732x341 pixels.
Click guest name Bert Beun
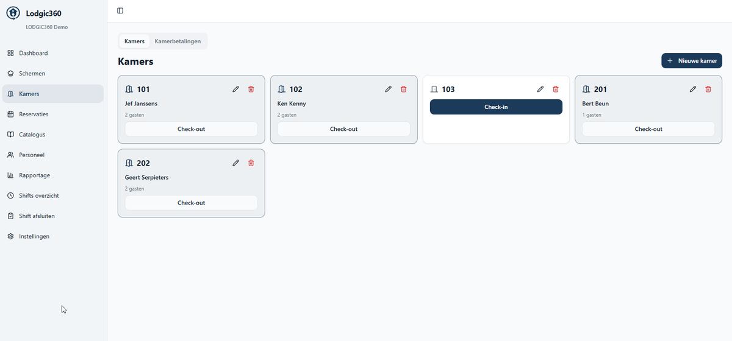coord(595,104)
